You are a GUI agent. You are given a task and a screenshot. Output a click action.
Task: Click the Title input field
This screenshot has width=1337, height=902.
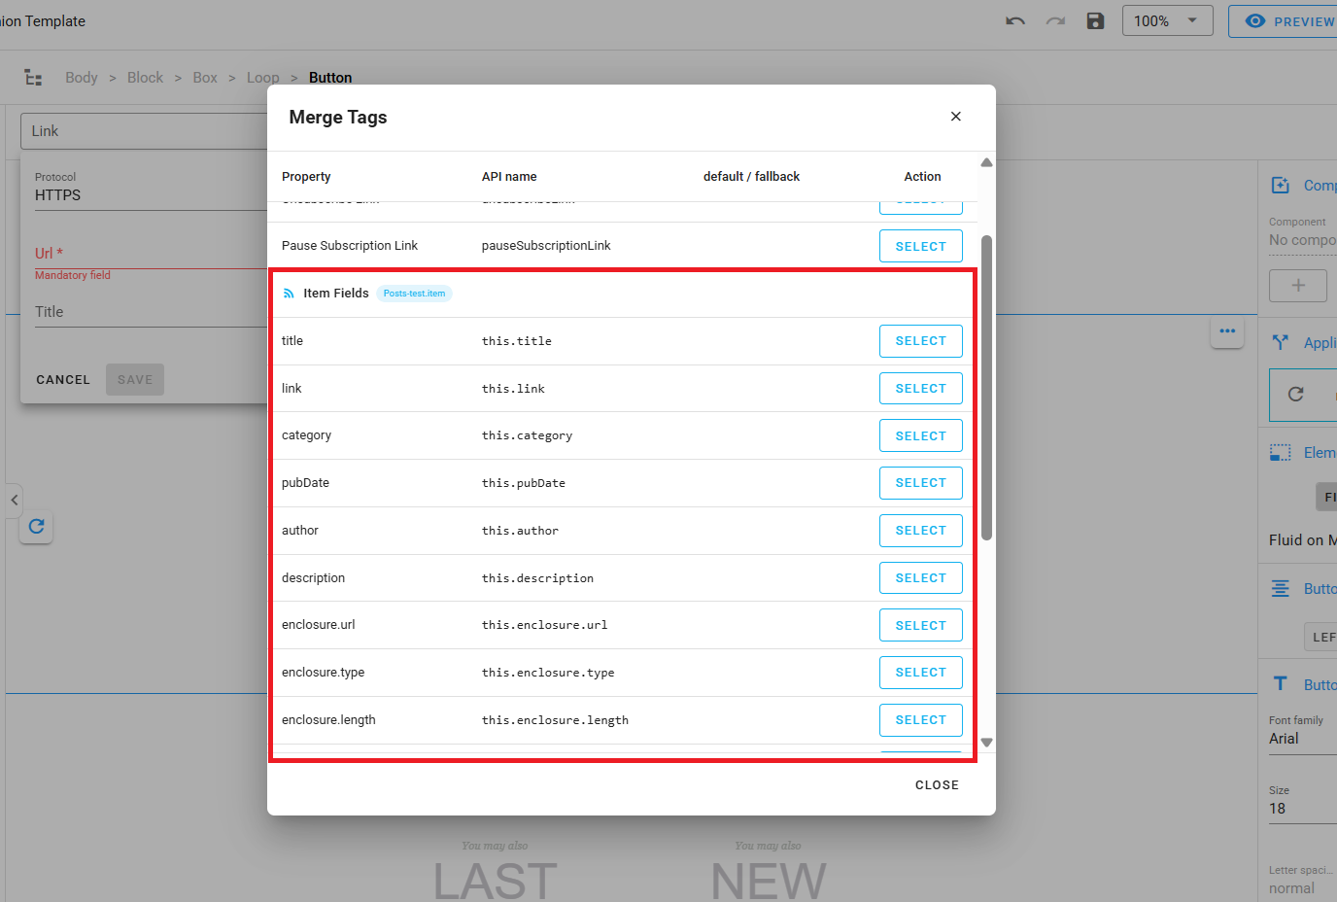coord(151,312)
